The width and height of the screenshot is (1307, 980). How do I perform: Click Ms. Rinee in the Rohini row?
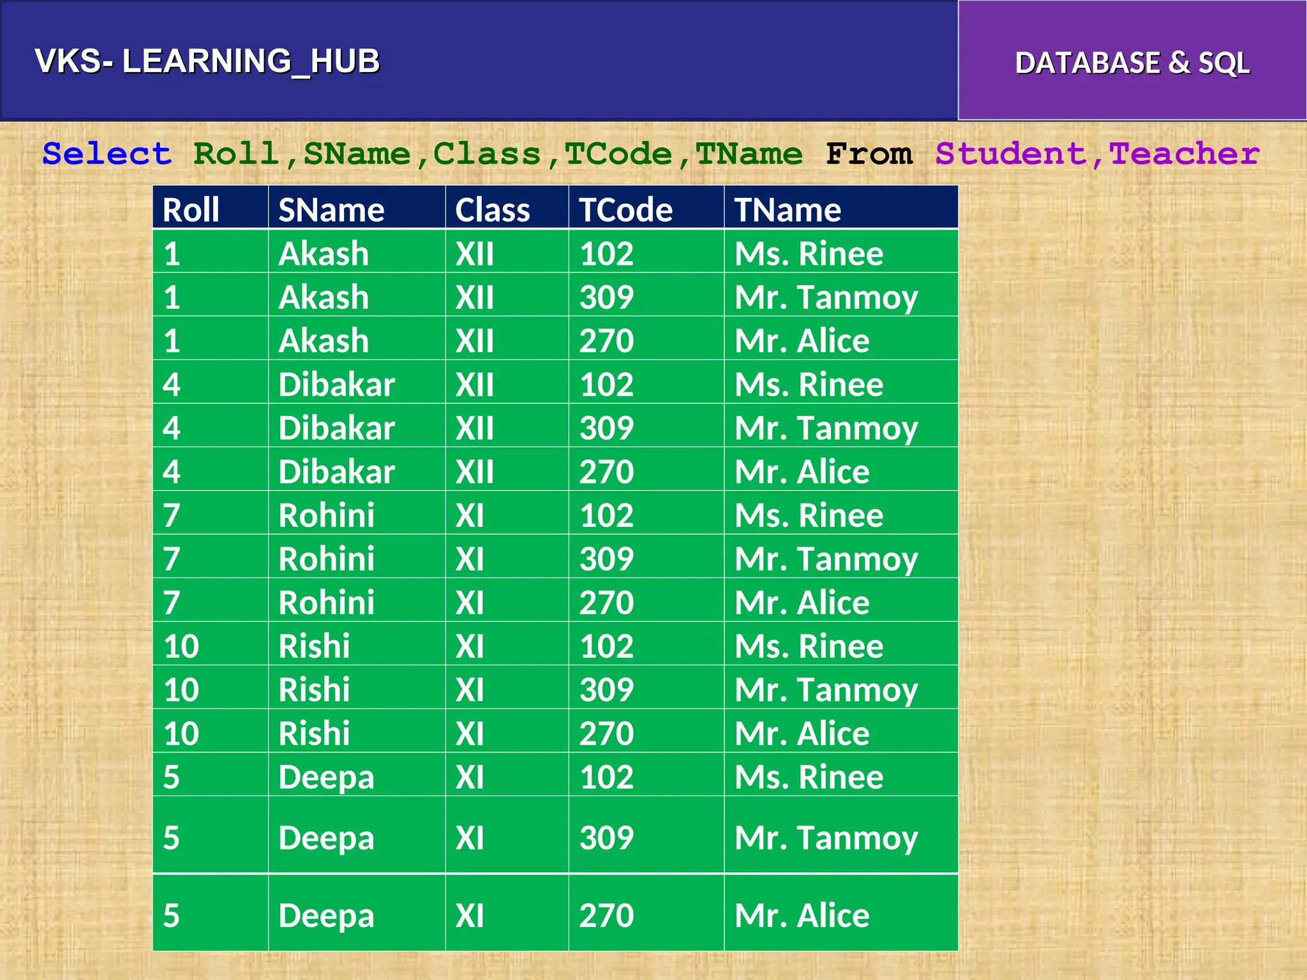(809, 516)
